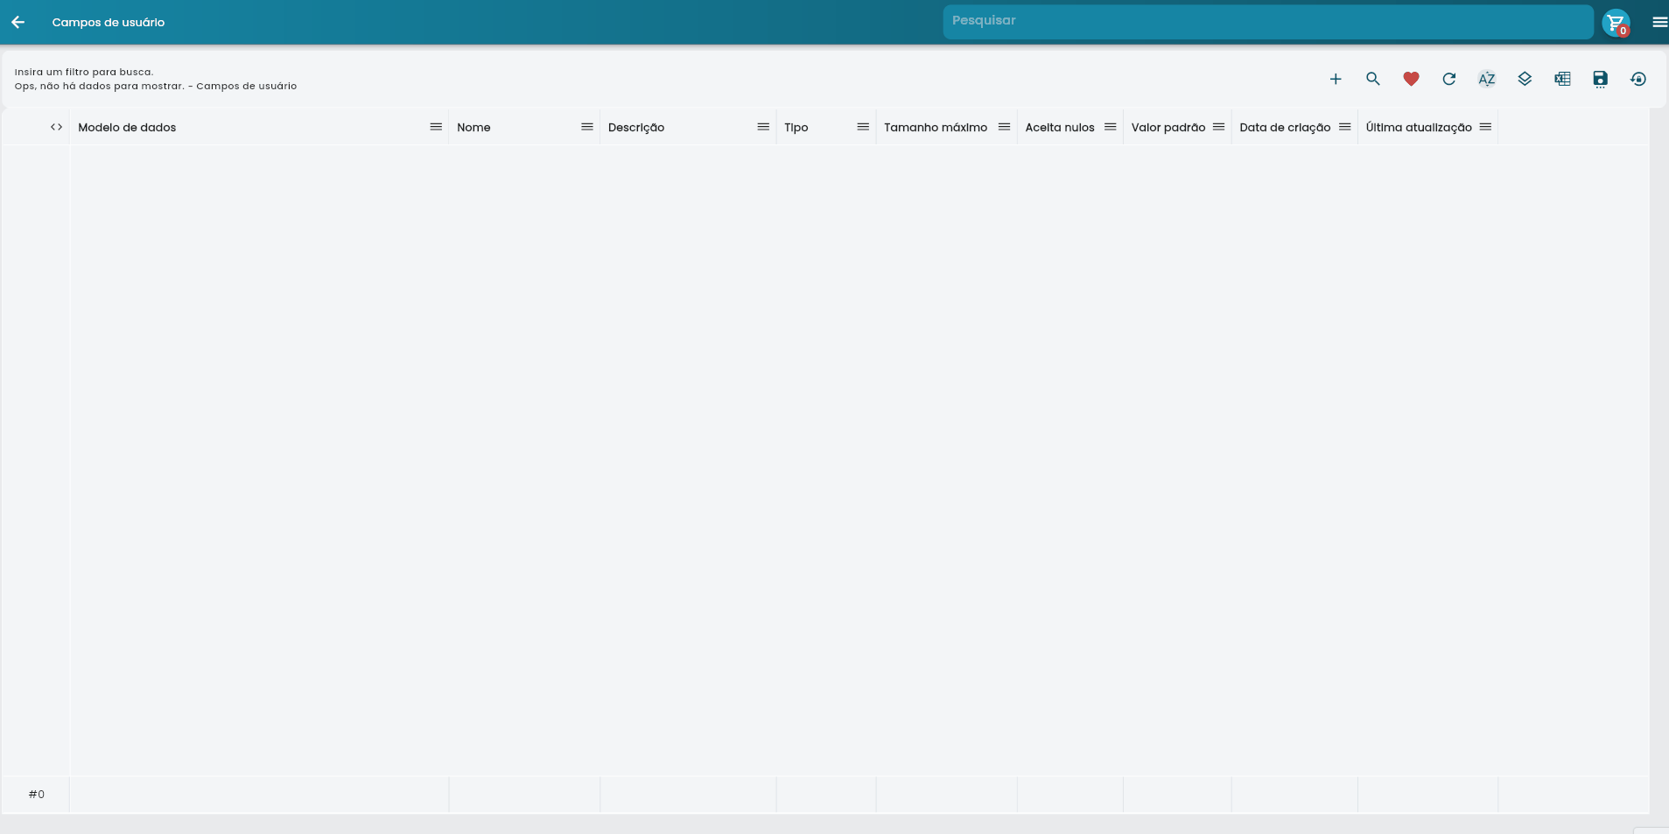Open the Última atualização column menu
1669x834 pixels.
[x=1485, y=128]
